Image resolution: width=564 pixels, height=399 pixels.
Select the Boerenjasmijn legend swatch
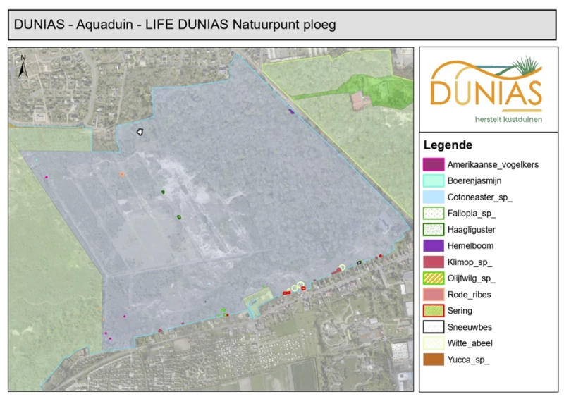click(x=434, y=180)
